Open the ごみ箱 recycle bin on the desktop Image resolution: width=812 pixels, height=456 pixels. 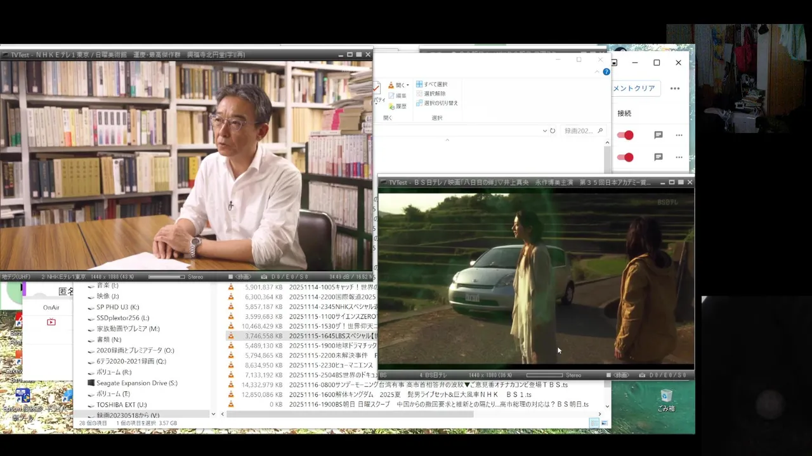pyautogui.click(x=665, y=400)
